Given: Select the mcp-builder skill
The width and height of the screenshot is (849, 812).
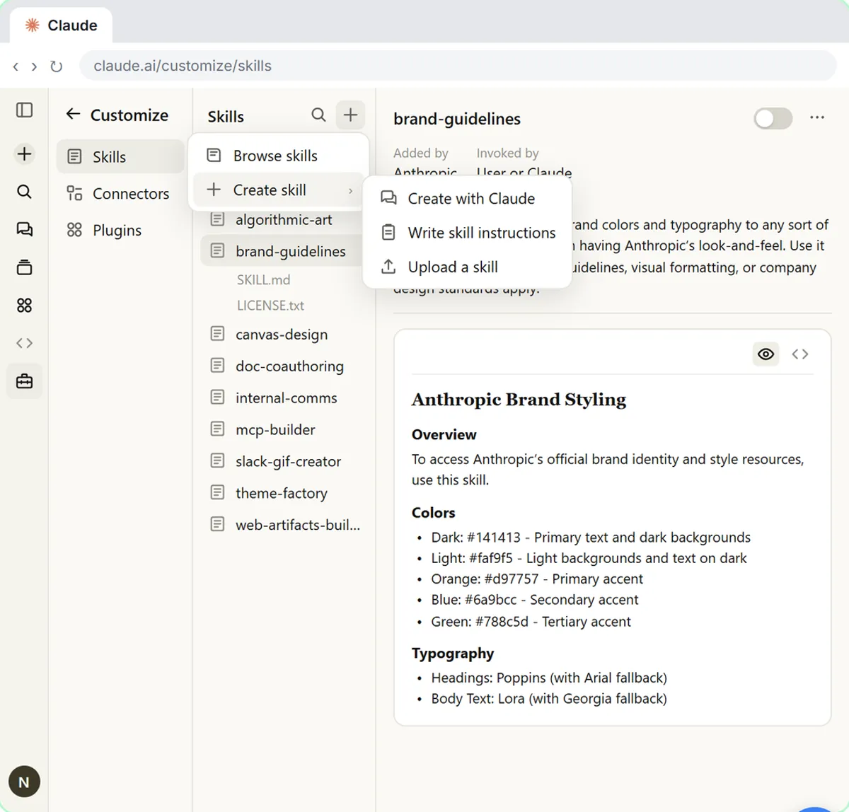Looking at the screenshot, I should coord(283,429).
